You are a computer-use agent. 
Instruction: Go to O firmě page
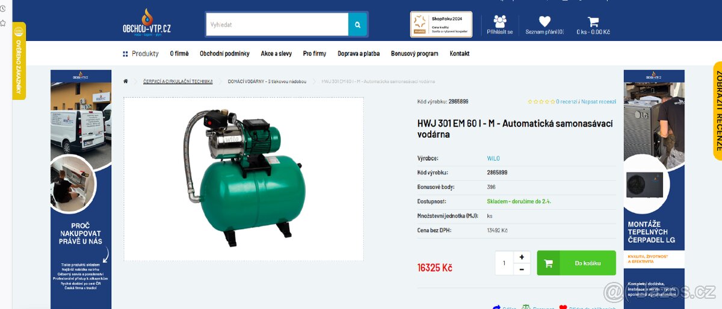click(x=179, y=54)
